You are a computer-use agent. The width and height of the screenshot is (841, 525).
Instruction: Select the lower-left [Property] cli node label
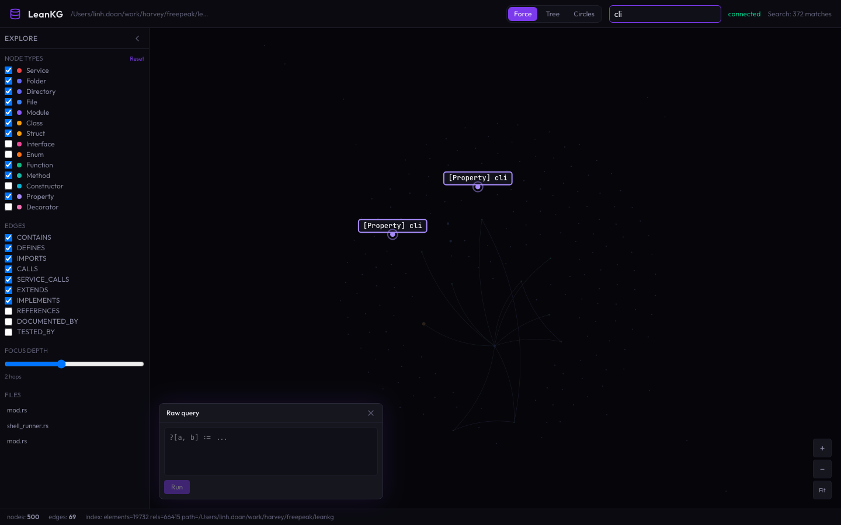(392, 226)
